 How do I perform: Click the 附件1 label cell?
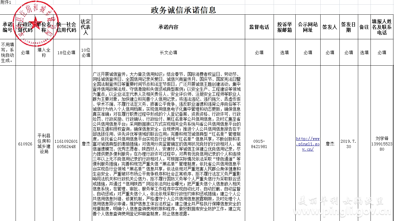pyautogui.click(x=6, y=2)
